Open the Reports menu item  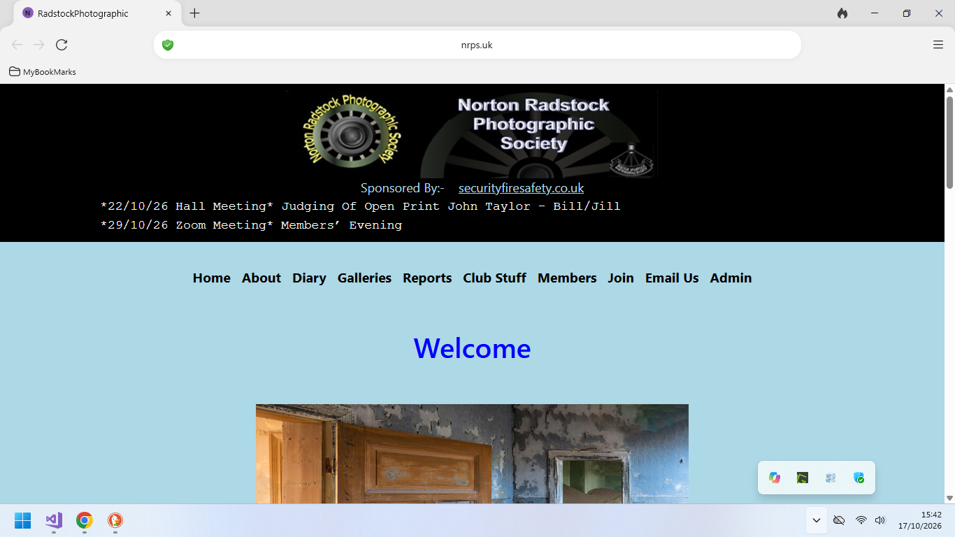click(x=427, y=278)
